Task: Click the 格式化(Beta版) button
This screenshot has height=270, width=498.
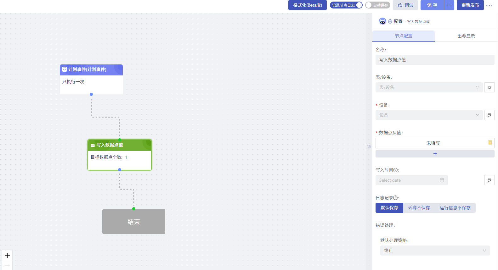Action: (307, 5)
